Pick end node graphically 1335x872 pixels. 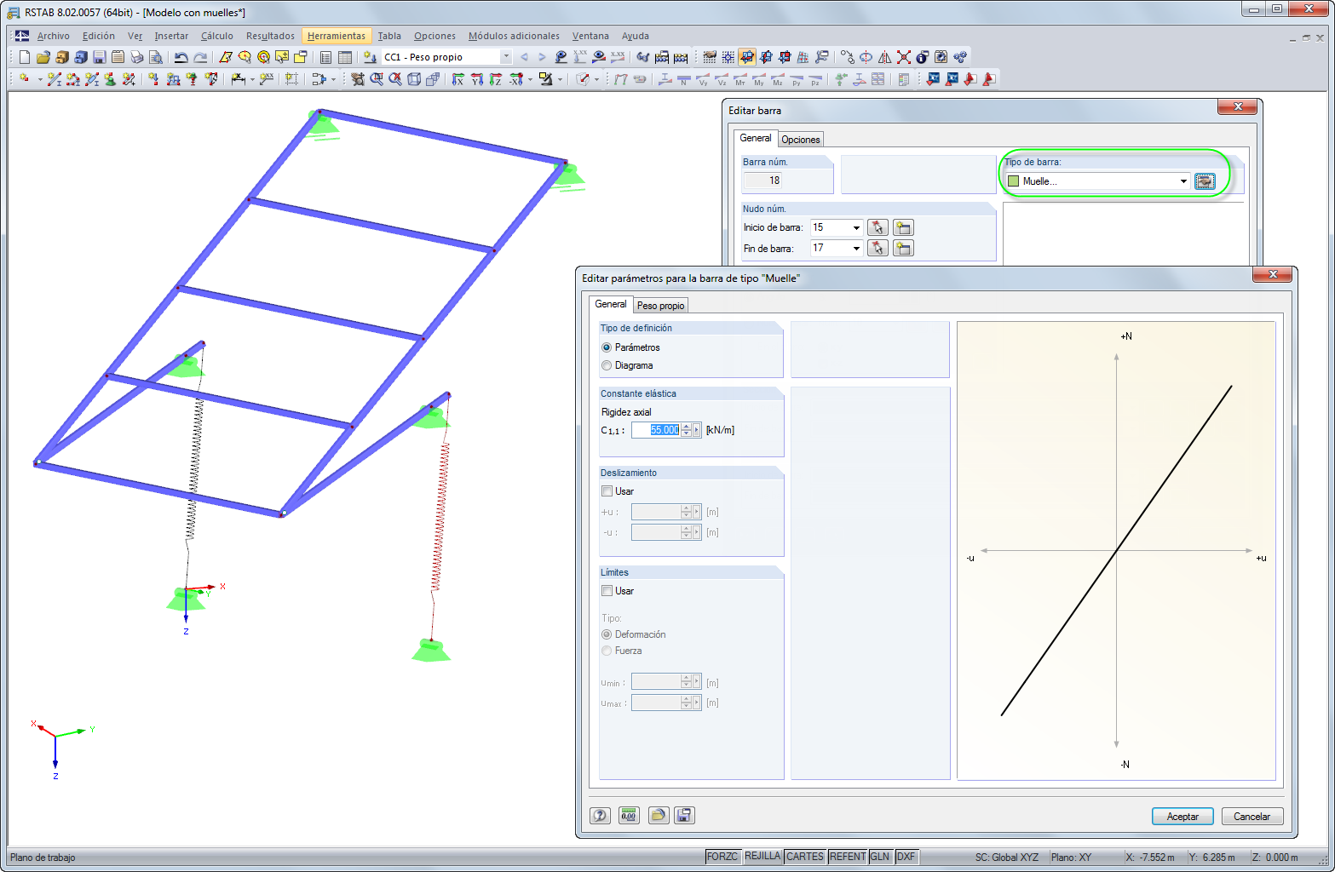coord(878,248)
